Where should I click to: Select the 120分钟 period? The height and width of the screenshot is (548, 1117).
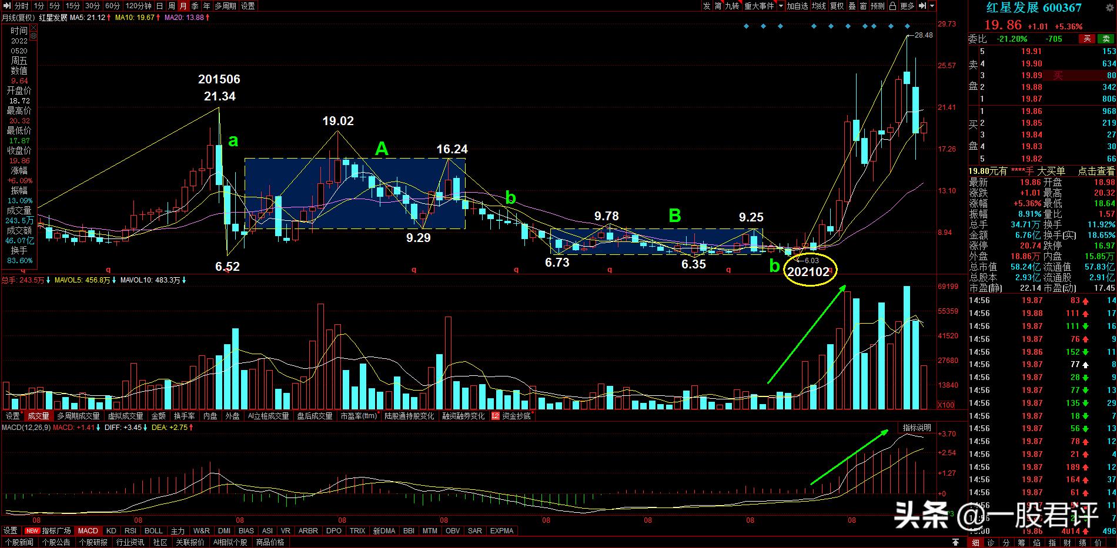coord(139,6)
